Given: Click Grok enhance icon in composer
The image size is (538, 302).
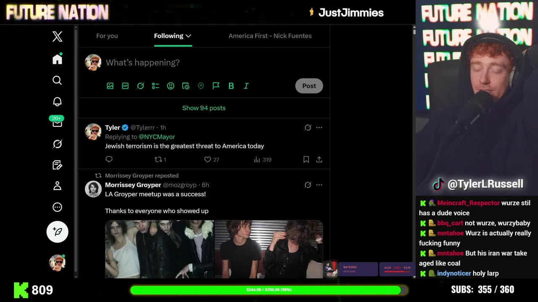Looking at the screenshot, I should (x=140, y=86).
